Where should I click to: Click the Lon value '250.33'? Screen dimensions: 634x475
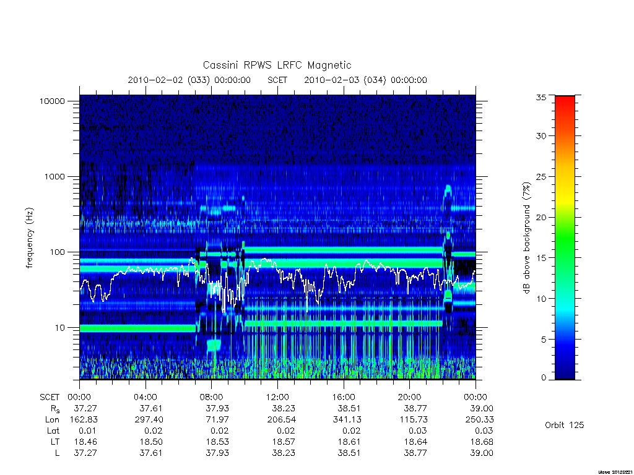tap(479, 420)
